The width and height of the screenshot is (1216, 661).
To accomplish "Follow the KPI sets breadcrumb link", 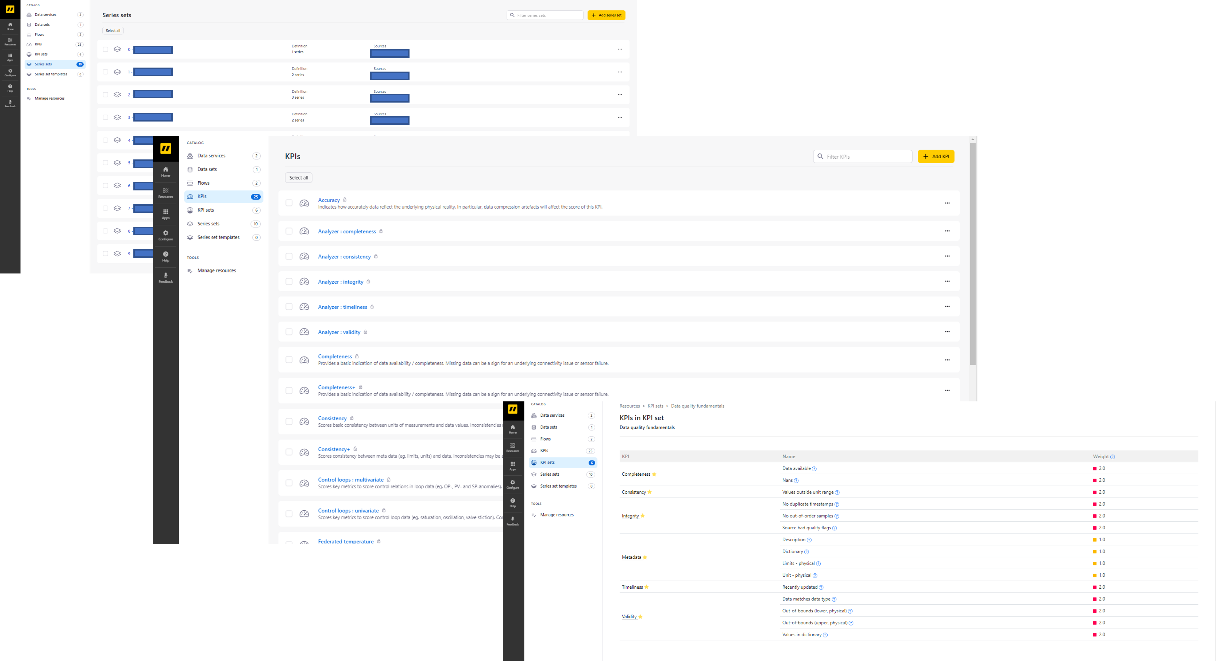I will [655, 406].
